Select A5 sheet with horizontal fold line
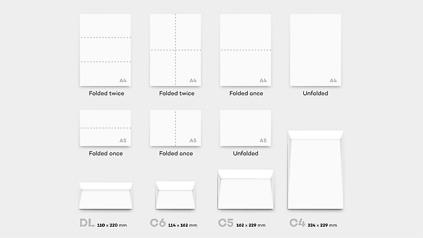Screen dimensions: 423x238 tap(105, 128)
